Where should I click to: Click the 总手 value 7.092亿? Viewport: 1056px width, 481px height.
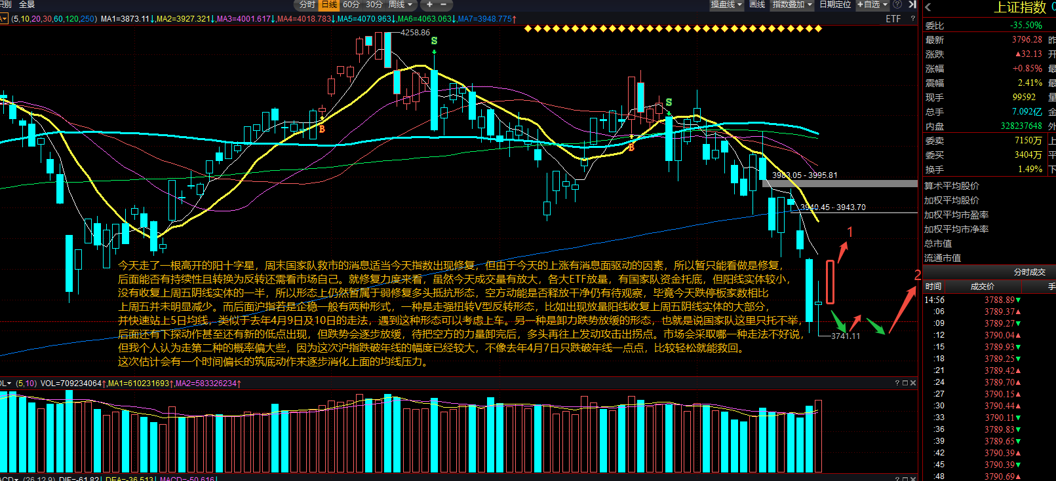1027,112
